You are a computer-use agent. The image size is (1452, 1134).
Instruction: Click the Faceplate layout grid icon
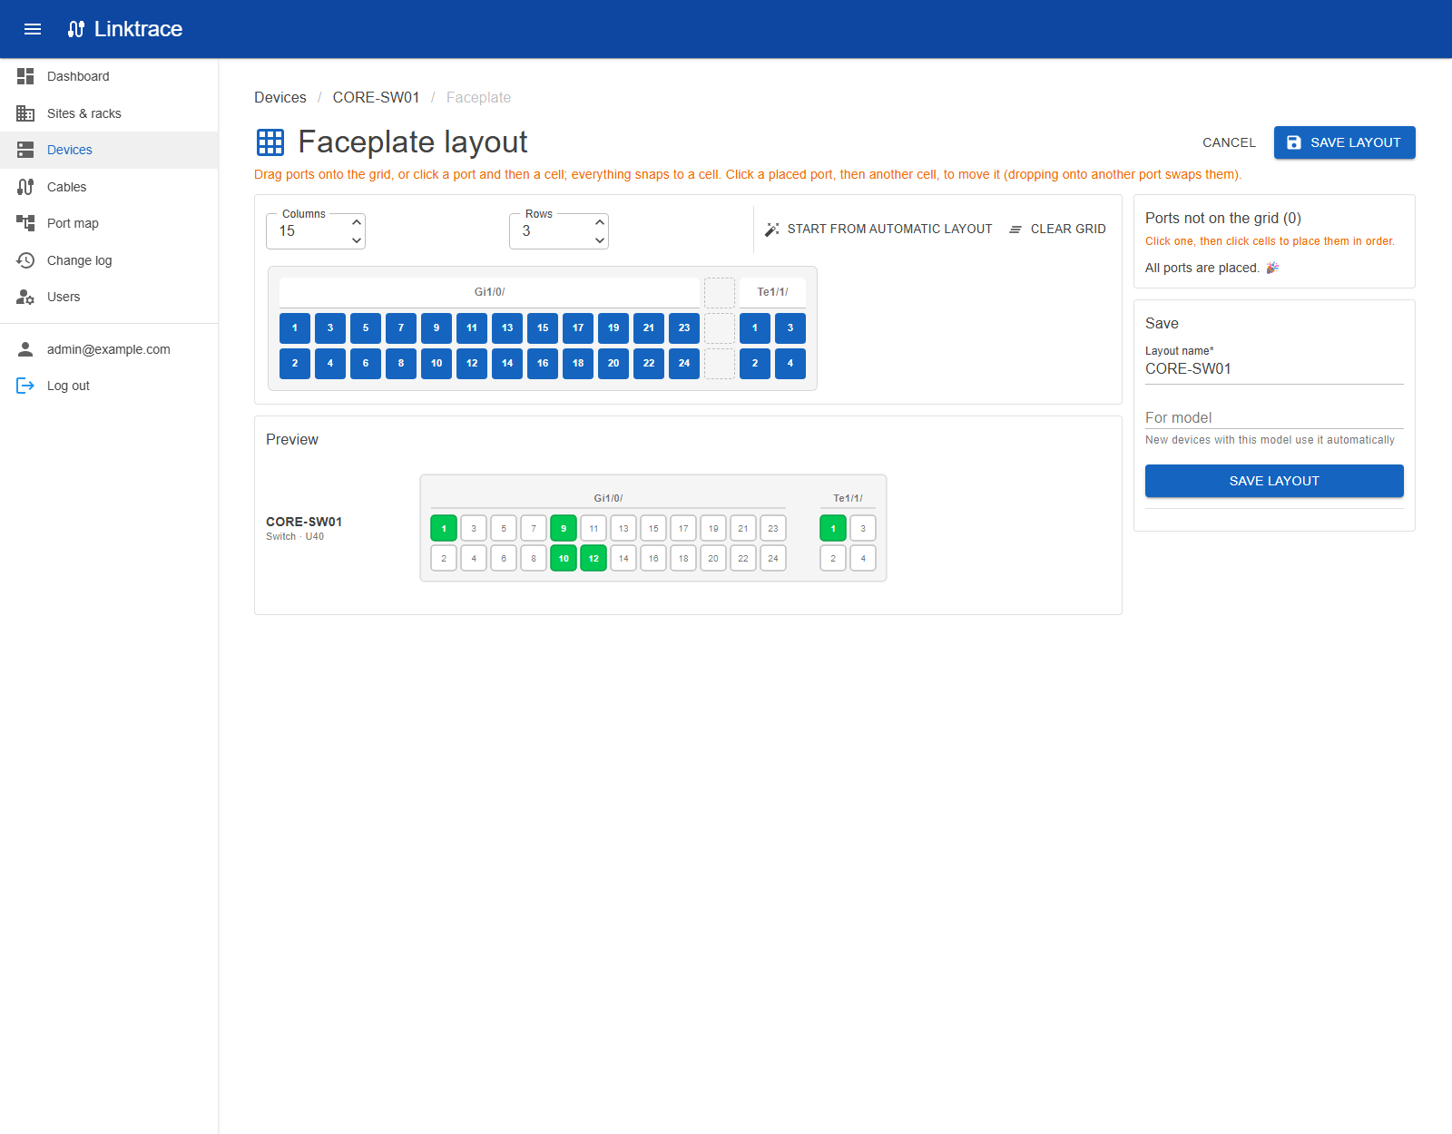pyautogui.click(x=270, y=142)
